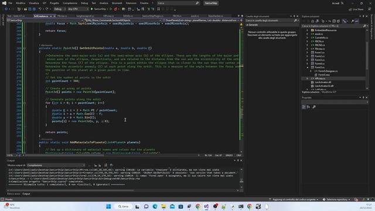375x211 pixels.
Task: Open the Estensioni menu
Action: tap(131, 3)
